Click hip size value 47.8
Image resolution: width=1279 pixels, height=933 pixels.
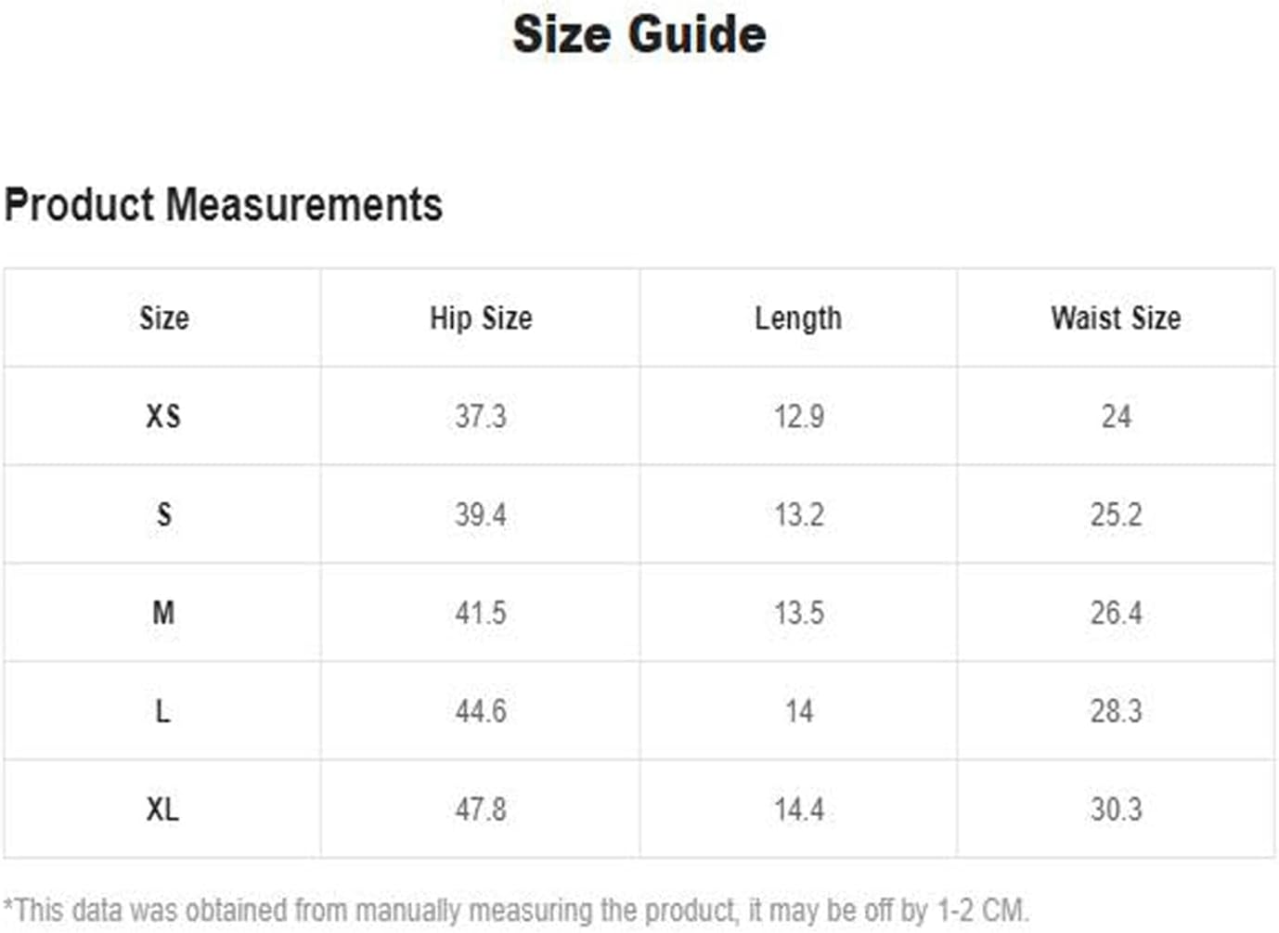(481, 810)
